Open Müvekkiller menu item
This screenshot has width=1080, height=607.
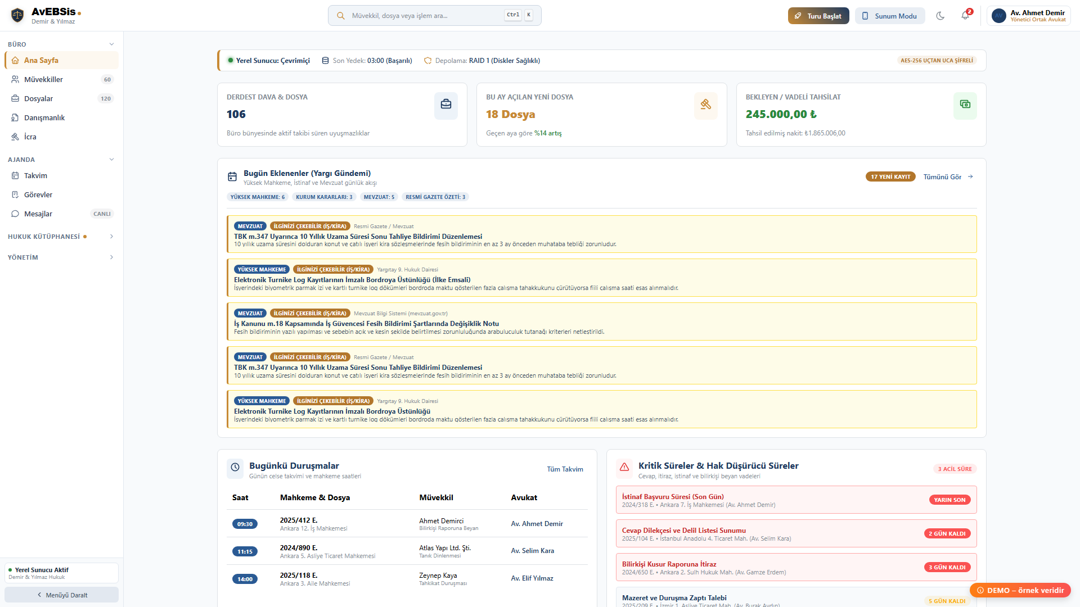click(x=61, y=79)
